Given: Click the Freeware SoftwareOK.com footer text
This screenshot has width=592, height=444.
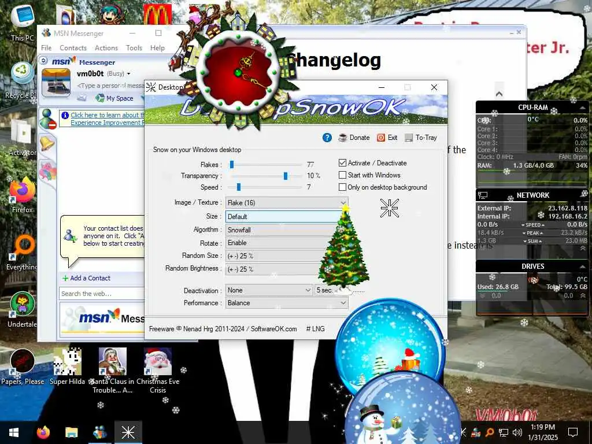Looking at the screenshot, I should click(223, 329).
